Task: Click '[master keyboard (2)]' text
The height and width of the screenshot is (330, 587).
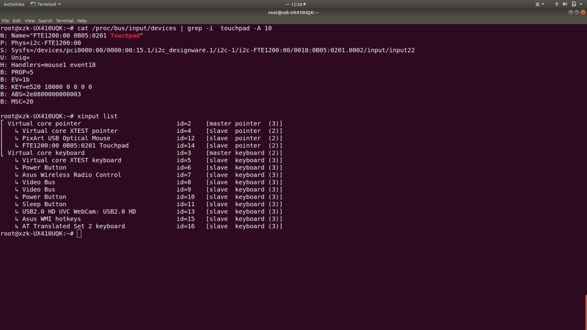Action: [244, 153]
